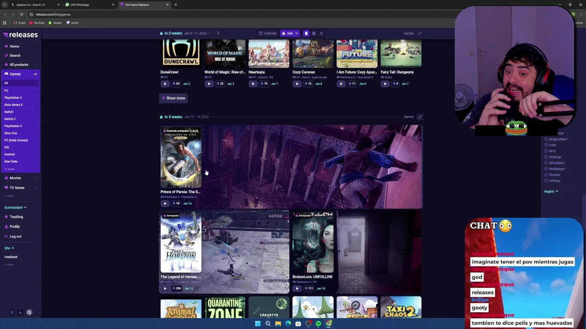Track Cozy Caravan using bell icon
Screen dimensions: 586x329
point(308,84)
